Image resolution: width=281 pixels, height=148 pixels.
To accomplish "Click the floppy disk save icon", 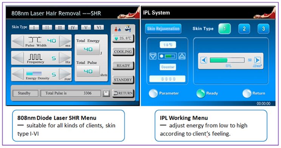I will (x=106, y=93).
